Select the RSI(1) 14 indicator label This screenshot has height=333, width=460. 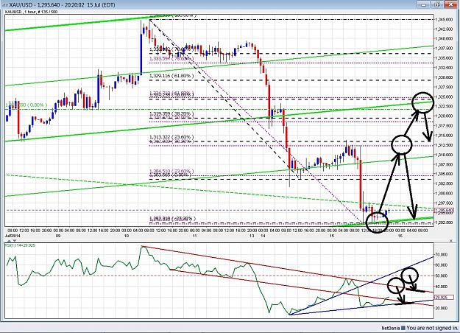coord(21,245)
